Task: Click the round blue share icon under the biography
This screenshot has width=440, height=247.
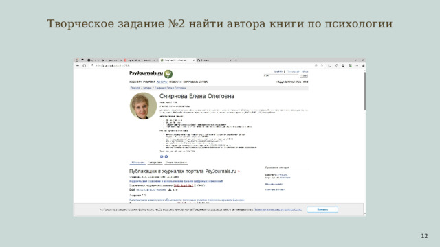Action: (x=166, y=156)
